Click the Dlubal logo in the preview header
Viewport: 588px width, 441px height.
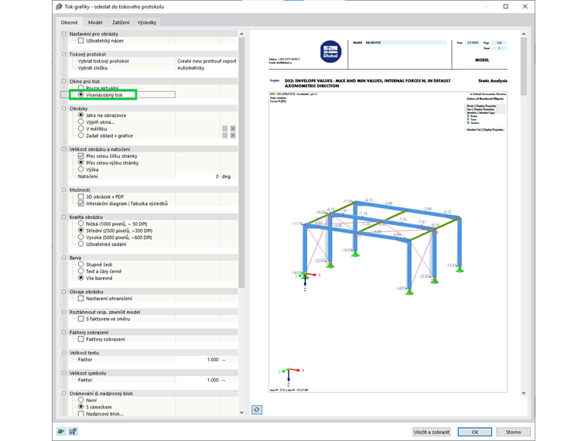coord(330,51)
